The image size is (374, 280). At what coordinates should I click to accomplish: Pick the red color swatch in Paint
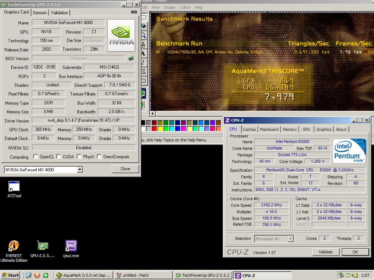point(154,129)
